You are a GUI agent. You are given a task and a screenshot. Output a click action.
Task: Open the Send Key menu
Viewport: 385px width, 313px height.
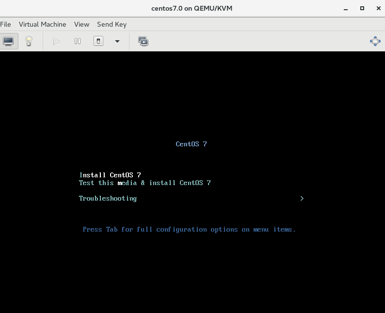pos(112,24)
